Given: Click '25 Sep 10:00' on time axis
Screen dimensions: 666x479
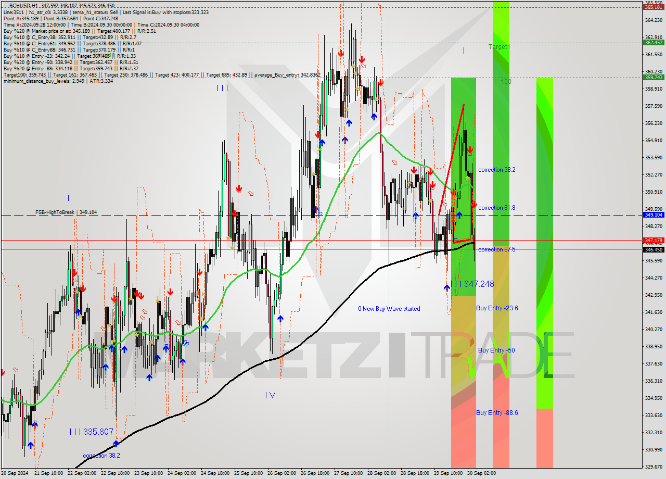Looking at the screenshot, I should pyautogui.click(x=248, y=474).
